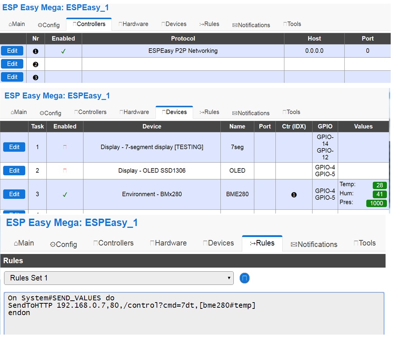Viewport: 401px width, 339px height.
Task: Click the circled 1 icon in the controllers Nr column
Action: [36, 51]
